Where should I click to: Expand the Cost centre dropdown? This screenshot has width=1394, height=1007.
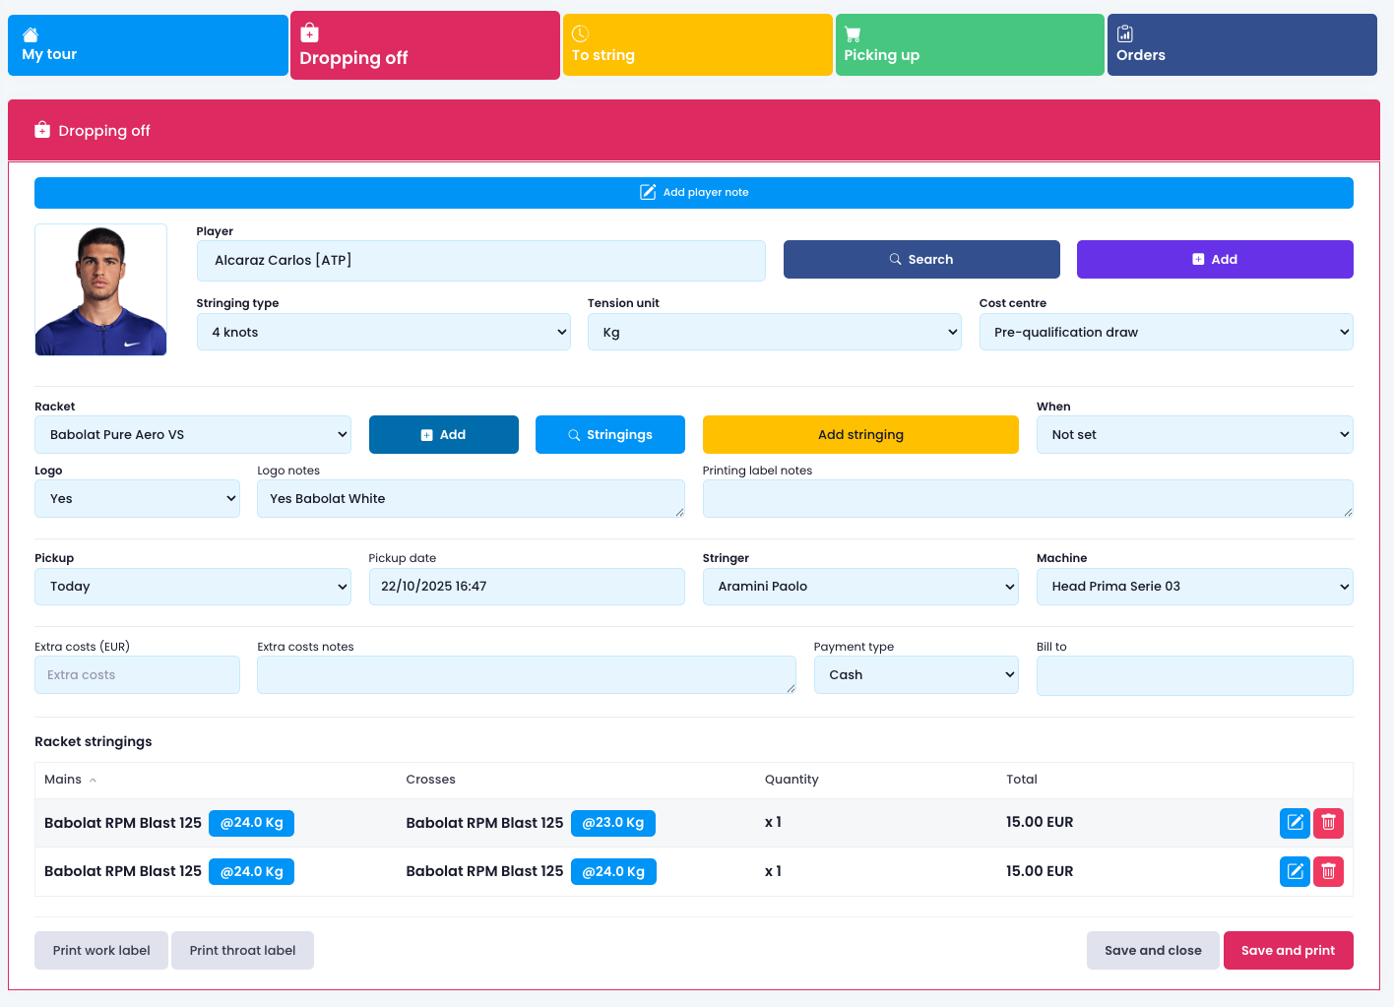point(1166,332)
